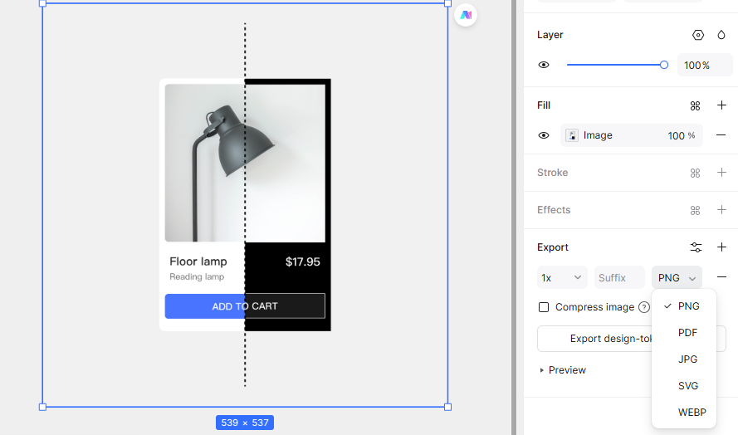Add a stroke with plus icon

(721, 173)
